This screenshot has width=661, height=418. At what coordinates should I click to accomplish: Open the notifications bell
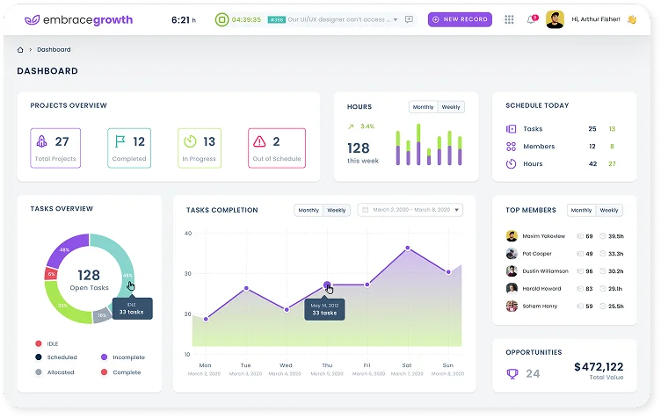pos(531,19)
